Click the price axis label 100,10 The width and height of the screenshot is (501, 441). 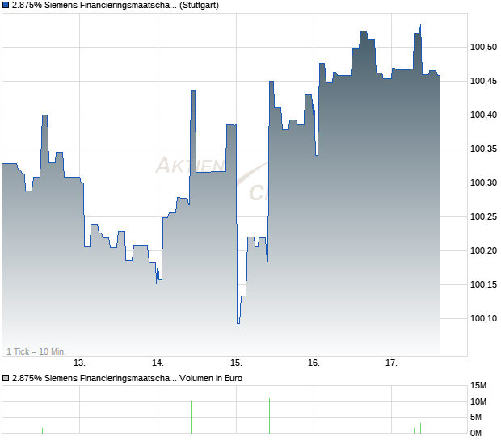pyautogui.click(x=483, y=318)
